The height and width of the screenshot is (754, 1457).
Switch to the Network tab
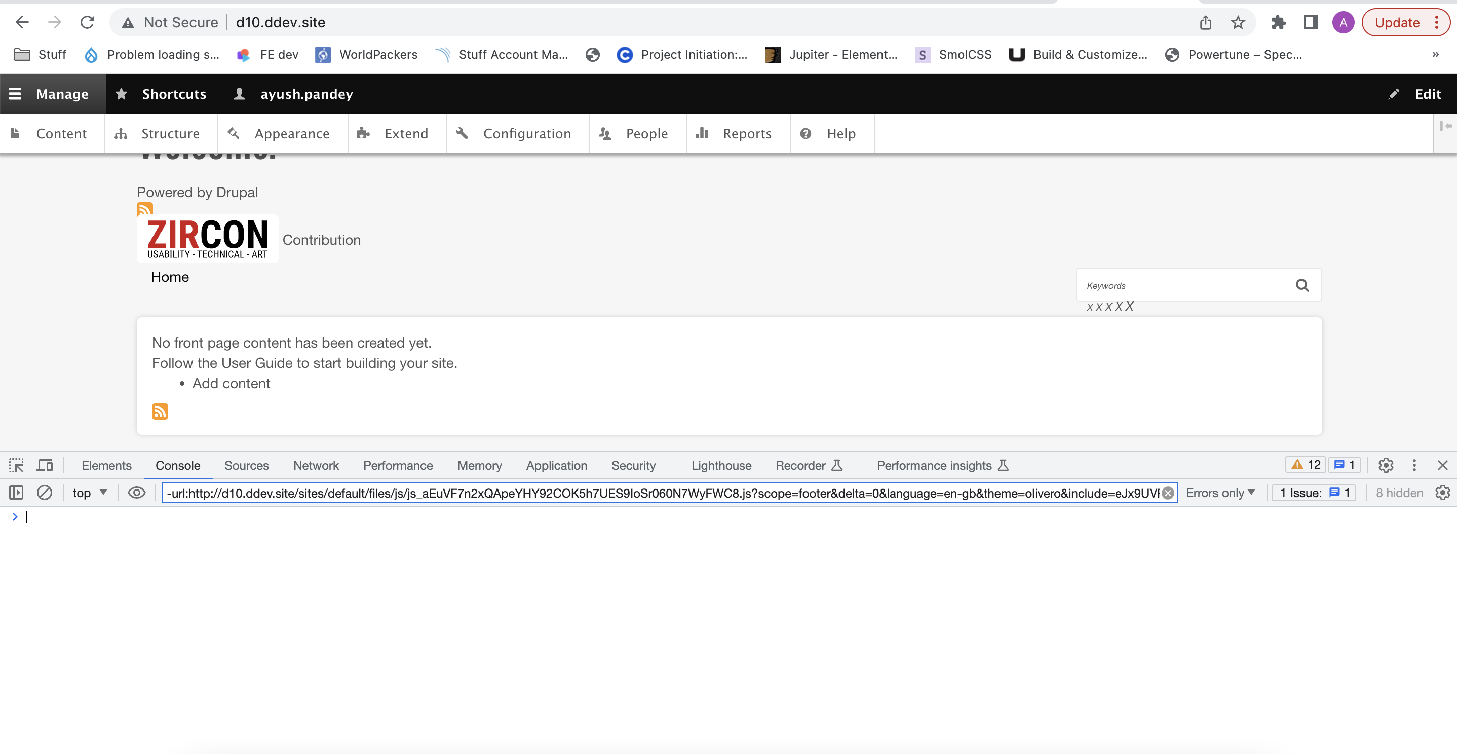[x=316, y=466]
